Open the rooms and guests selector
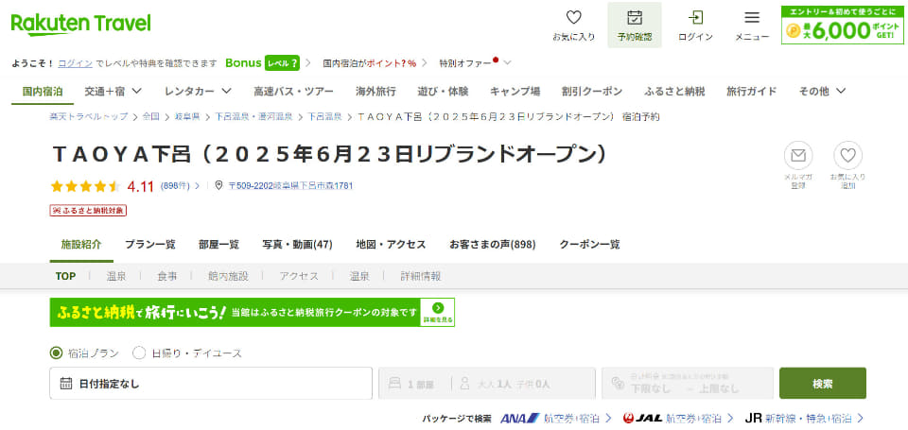Image resolution: width=908 pixels, height=430 pixels. point(487,383)
